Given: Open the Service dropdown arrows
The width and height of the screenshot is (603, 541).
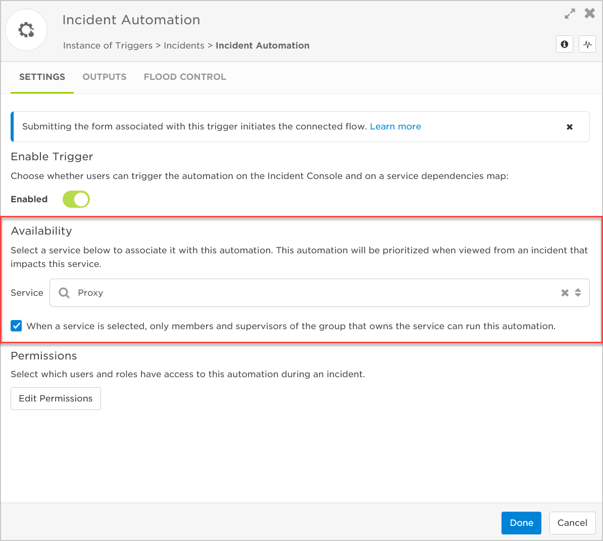Looking at the screenshot, I should pos(578,293).
